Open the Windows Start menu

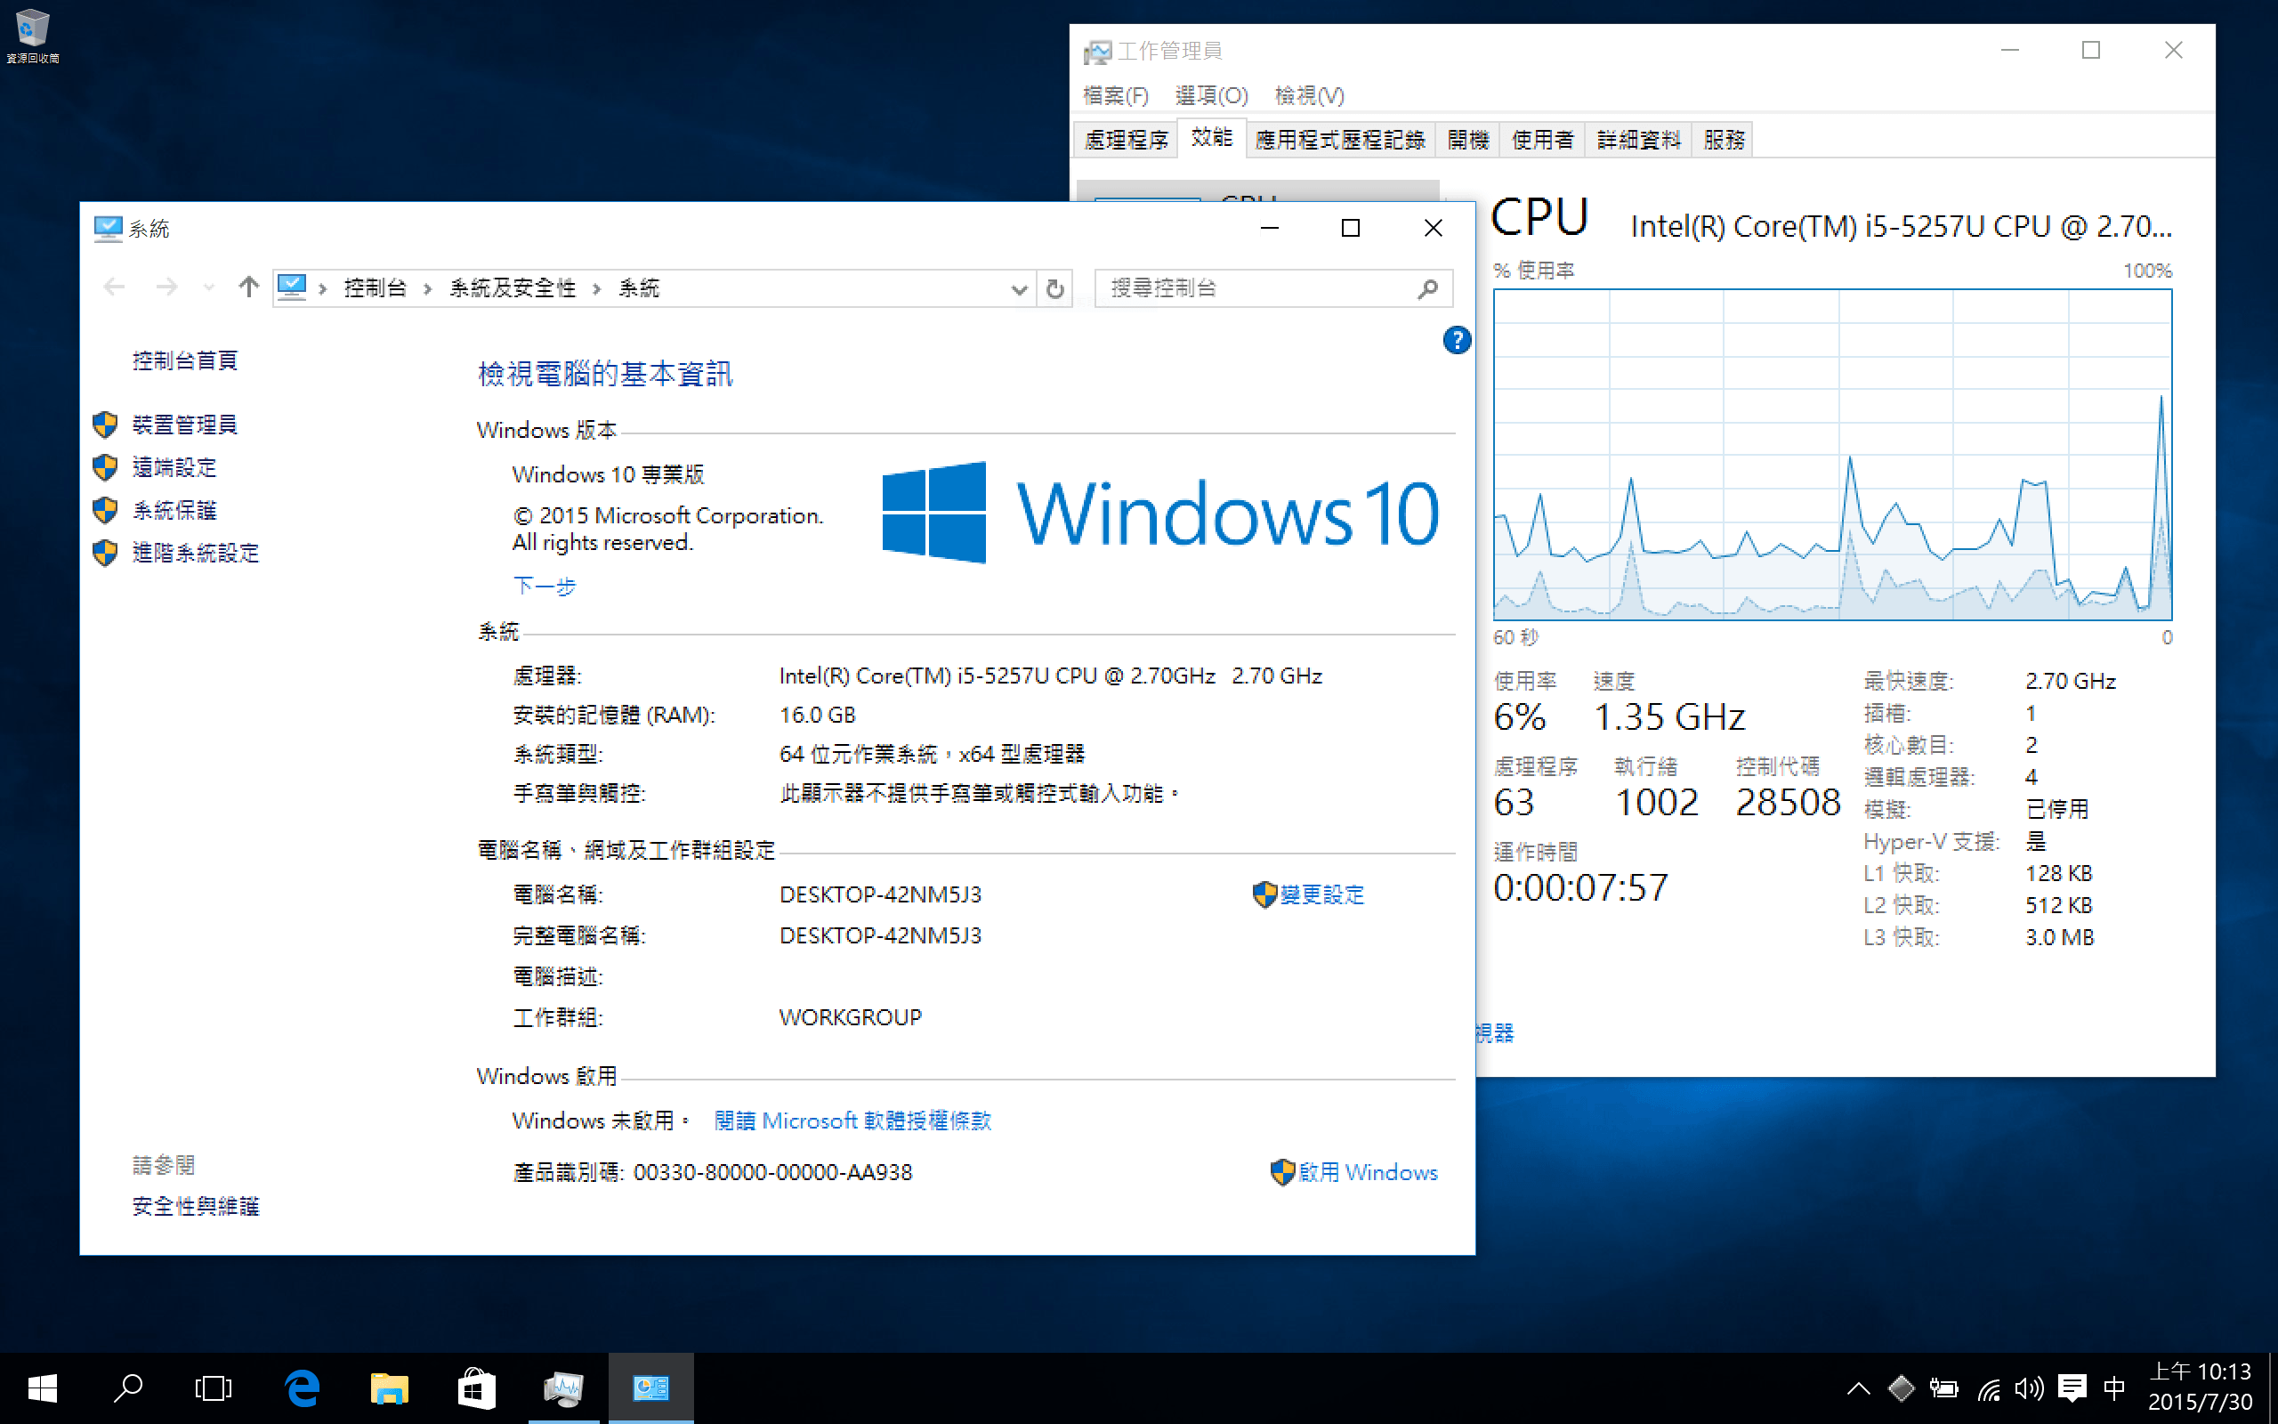point(43,1388)
